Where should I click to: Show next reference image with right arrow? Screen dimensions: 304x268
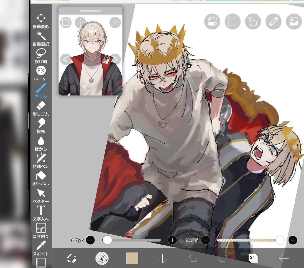(115, 60)
